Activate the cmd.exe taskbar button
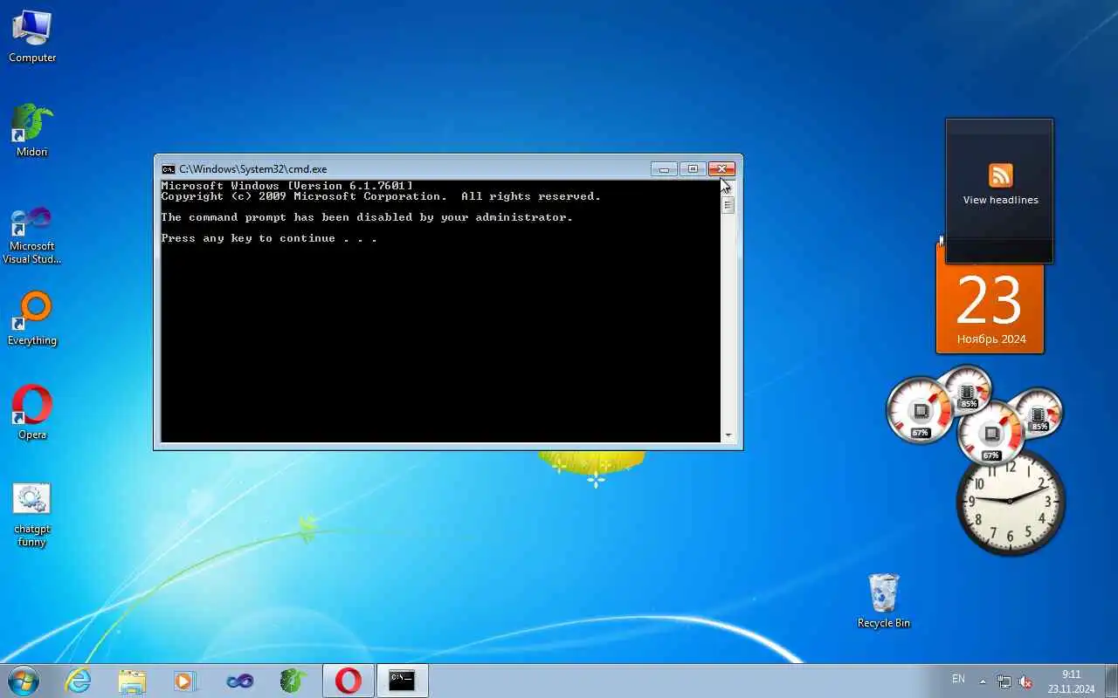 tap(403, 681)
